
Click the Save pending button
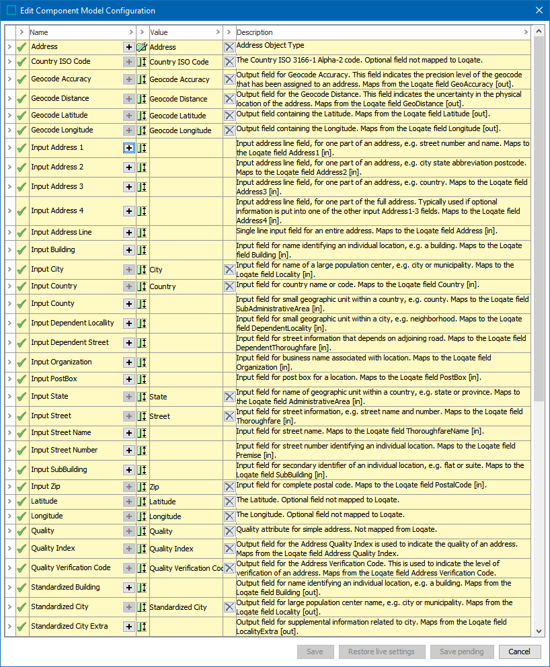[462, 652]
